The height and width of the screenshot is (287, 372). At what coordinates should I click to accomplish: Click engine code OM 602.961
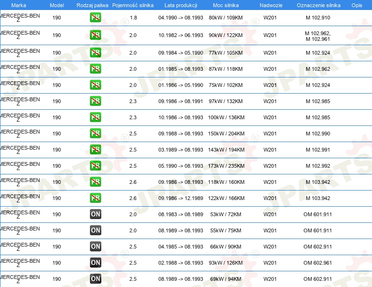(x=318, y=263)
